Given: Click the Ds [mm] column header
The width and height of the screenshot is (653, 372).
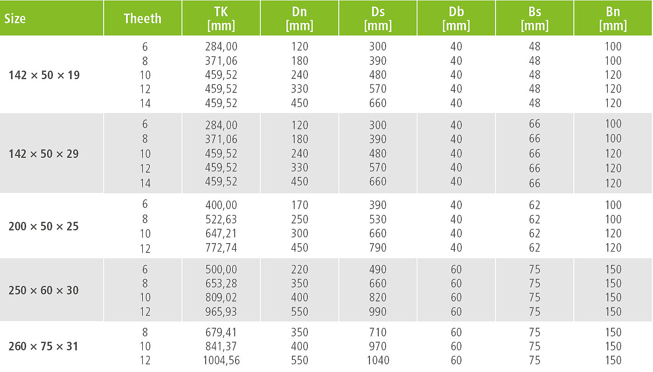Looking at the screenshot, I should [377, 19].
